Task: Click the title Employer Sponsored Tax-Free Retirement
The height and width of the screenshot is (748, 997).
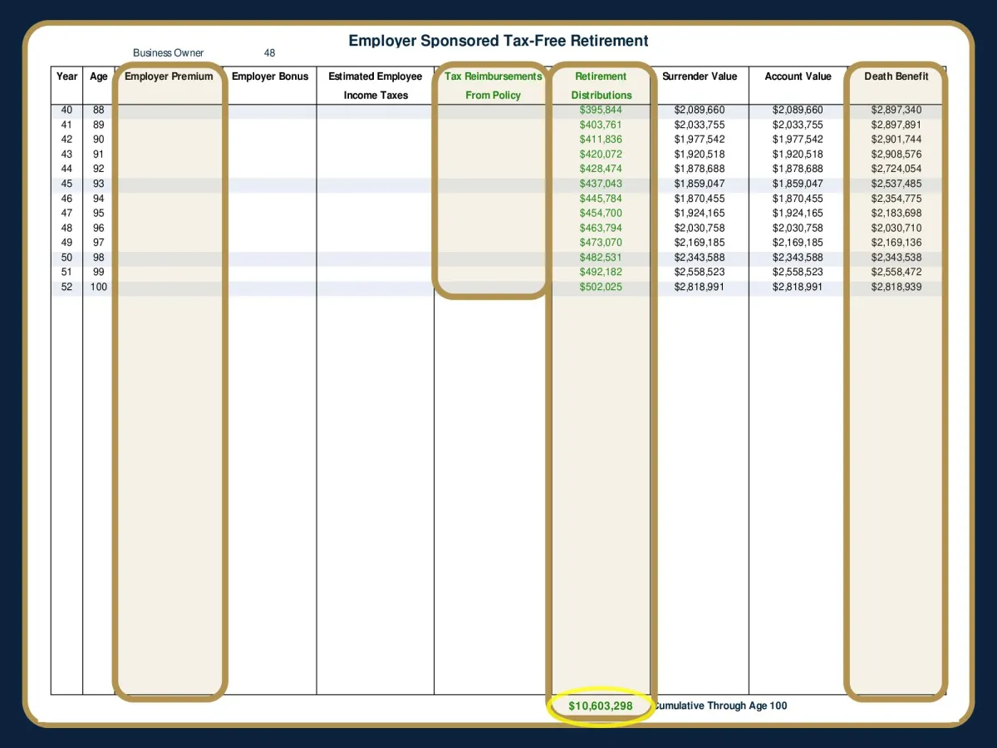Action: (498, 41)
